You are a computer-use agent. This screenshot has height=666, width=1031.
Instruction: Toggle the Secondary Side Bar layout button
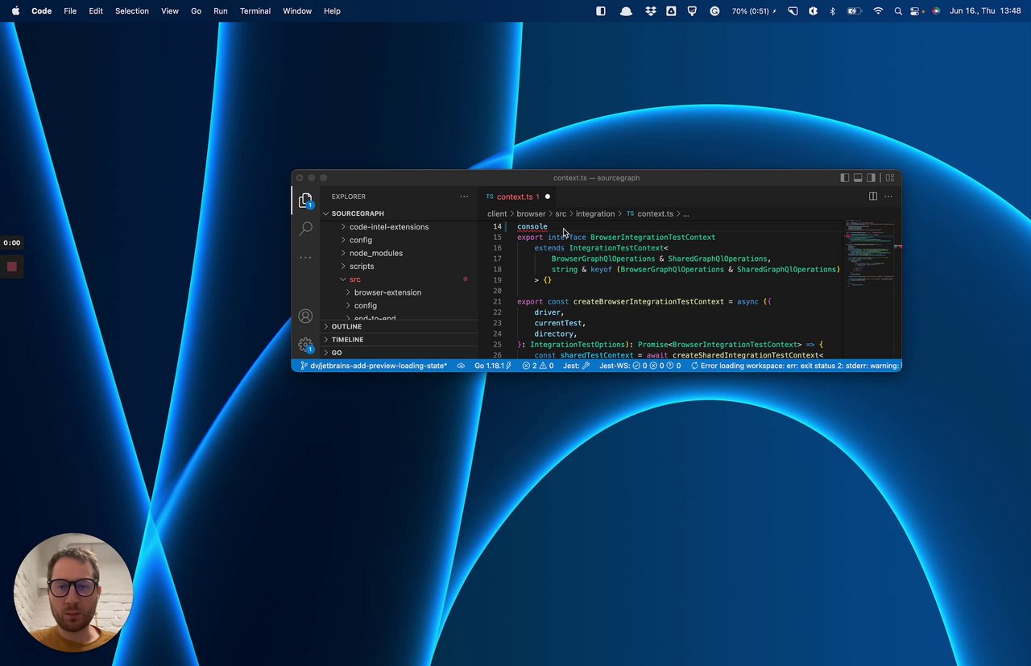[872, 178]
